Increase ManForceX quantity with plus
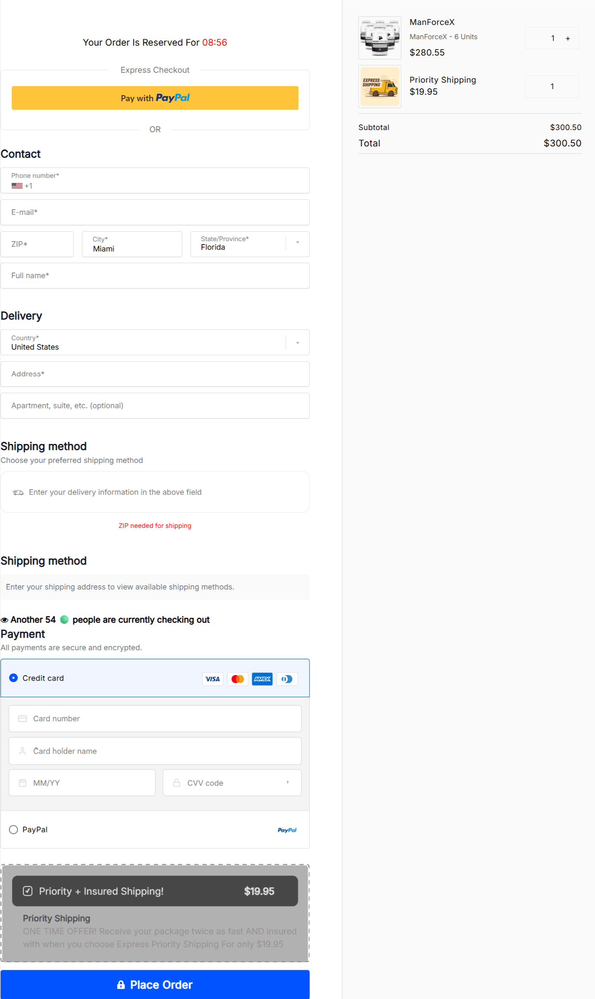This screenshot has height=999, width=595. point(568,38)
